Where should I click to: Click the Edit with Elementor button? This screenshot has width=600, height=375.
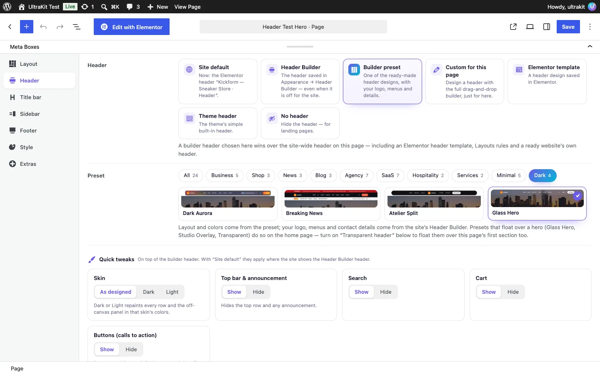pyautogui.click(x=132, y=27)
